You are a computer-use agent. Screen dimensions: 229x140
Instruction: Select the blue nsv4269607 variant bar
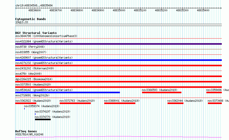(x=118, y=60)
